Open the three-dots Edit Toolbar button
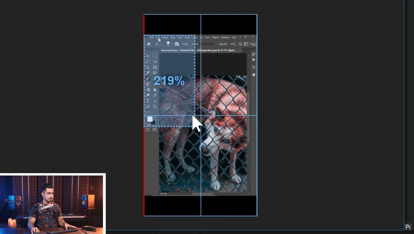Viewport: 414px width, 234px height. click(148, 112)
